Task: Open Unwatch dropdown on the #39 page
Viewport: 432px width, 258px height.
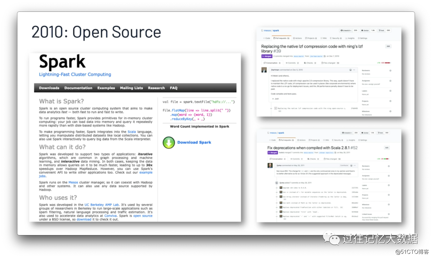Action: (x=346, y=30)
